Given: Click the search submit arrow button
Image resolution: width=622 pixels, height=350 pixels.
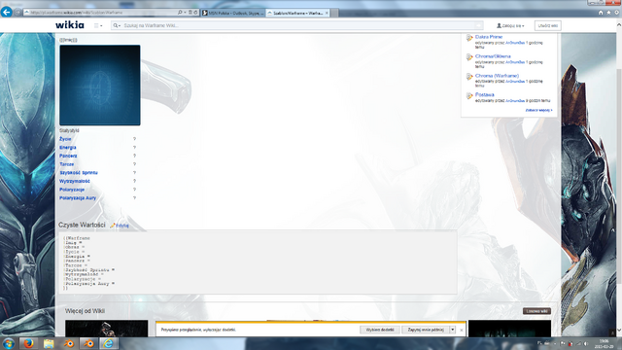Looking at the screenshot, I should coord(478,25).
